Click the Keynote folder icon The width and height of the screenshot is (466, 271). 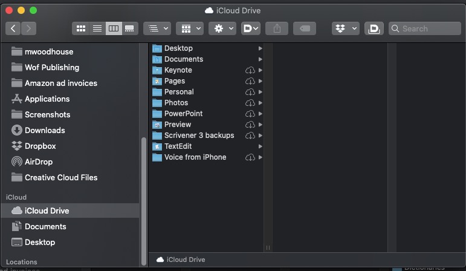pos(157,70)
